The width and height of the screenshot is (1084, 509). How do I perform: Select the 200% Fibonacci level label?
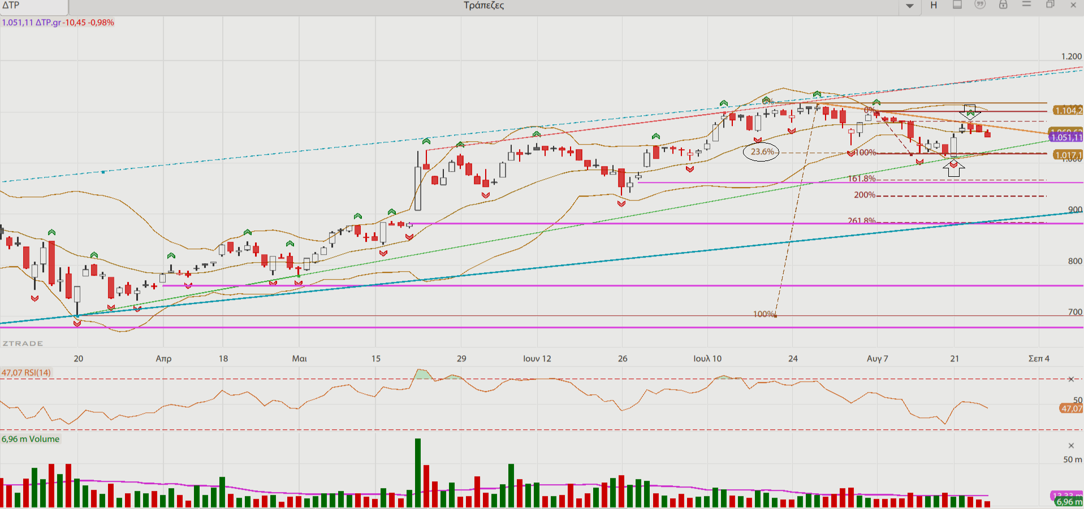(865, 195)
